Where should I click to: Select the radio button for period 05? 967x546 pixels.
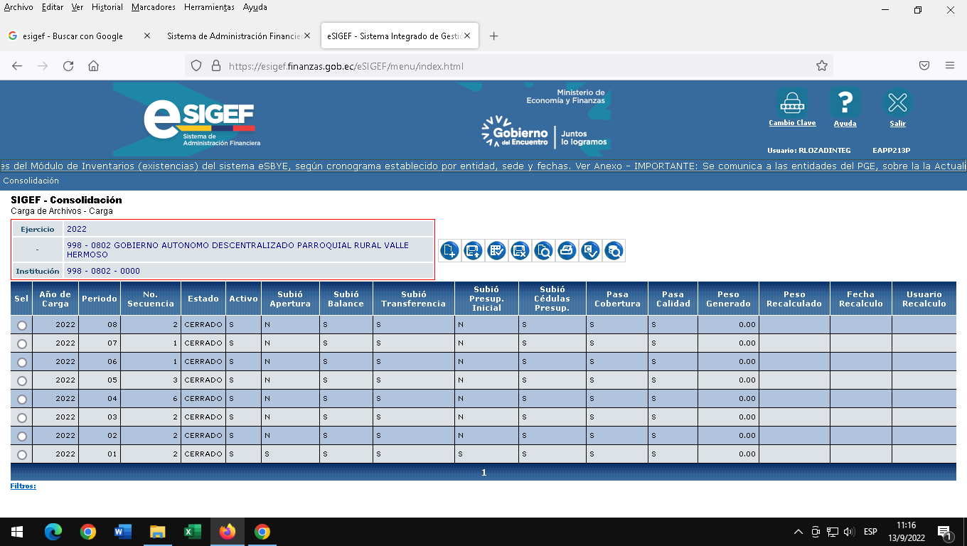tap(22, 380)
